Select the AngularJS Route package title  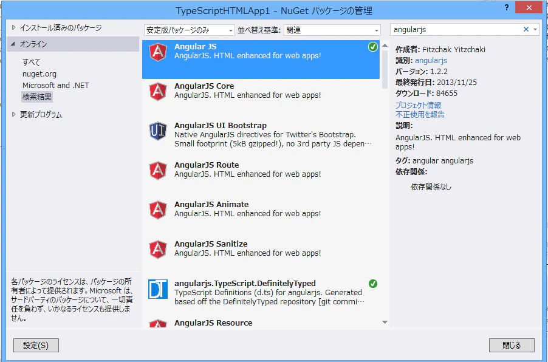(207, 165)
